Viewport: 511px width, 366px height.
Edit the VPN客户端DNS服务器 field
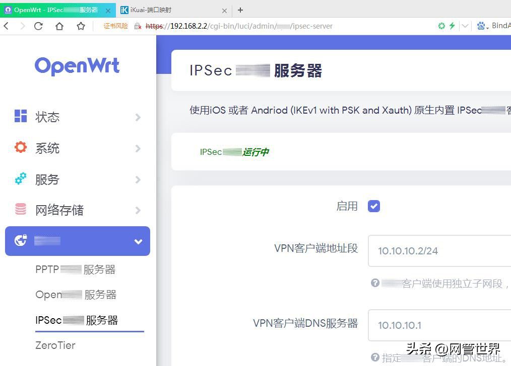tap(439, 325)
